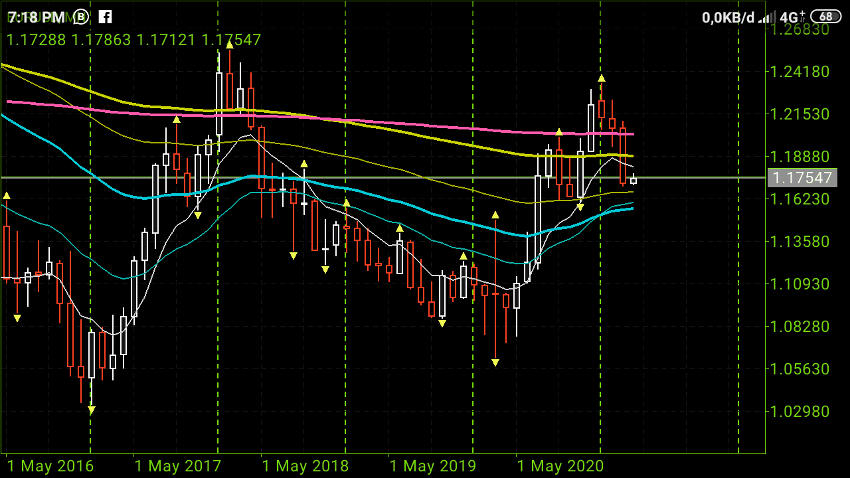
Task: Tap the 1.18880 price axis label
Action: pyautogui.click(x=800, y=157)
